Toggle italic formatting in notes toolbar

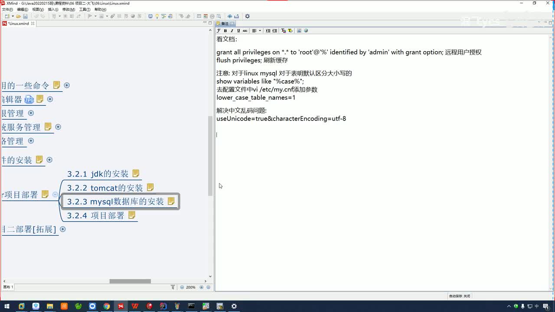click(x=232, y=31)
